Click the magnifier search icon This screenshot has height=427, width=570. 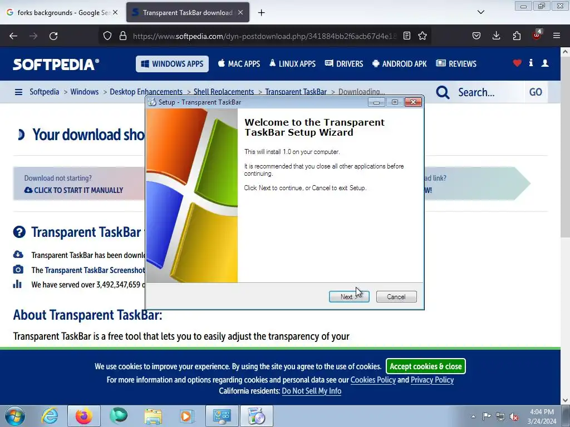[x=443, y=92]
